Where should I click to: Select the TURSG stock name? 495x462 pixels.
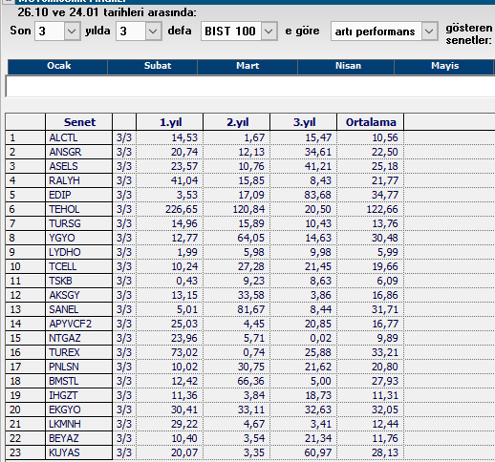coord(65,223)
